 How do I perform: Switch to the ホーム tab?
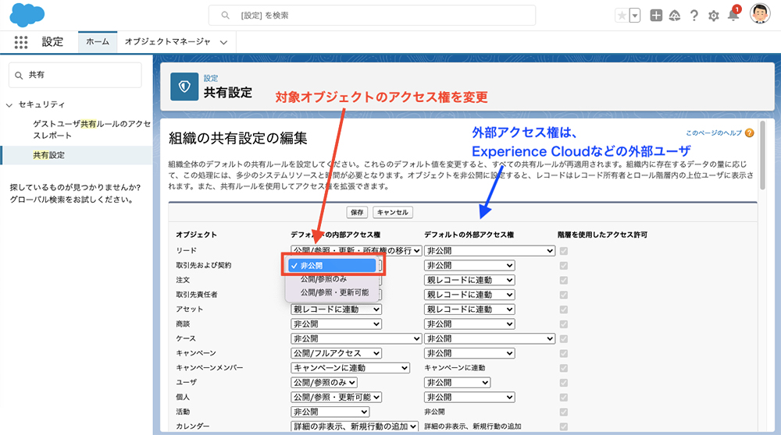click(x=98, y=42)
